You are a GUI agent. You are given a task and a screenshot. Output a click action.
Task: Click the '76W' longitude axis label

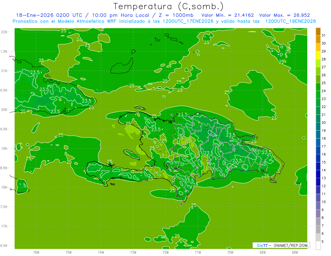36,252
